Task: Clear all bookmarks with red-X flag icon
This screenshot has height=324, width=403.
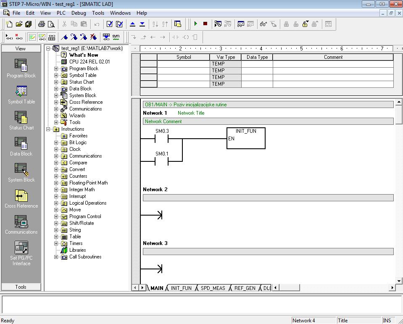Action: tap(93, 37)
